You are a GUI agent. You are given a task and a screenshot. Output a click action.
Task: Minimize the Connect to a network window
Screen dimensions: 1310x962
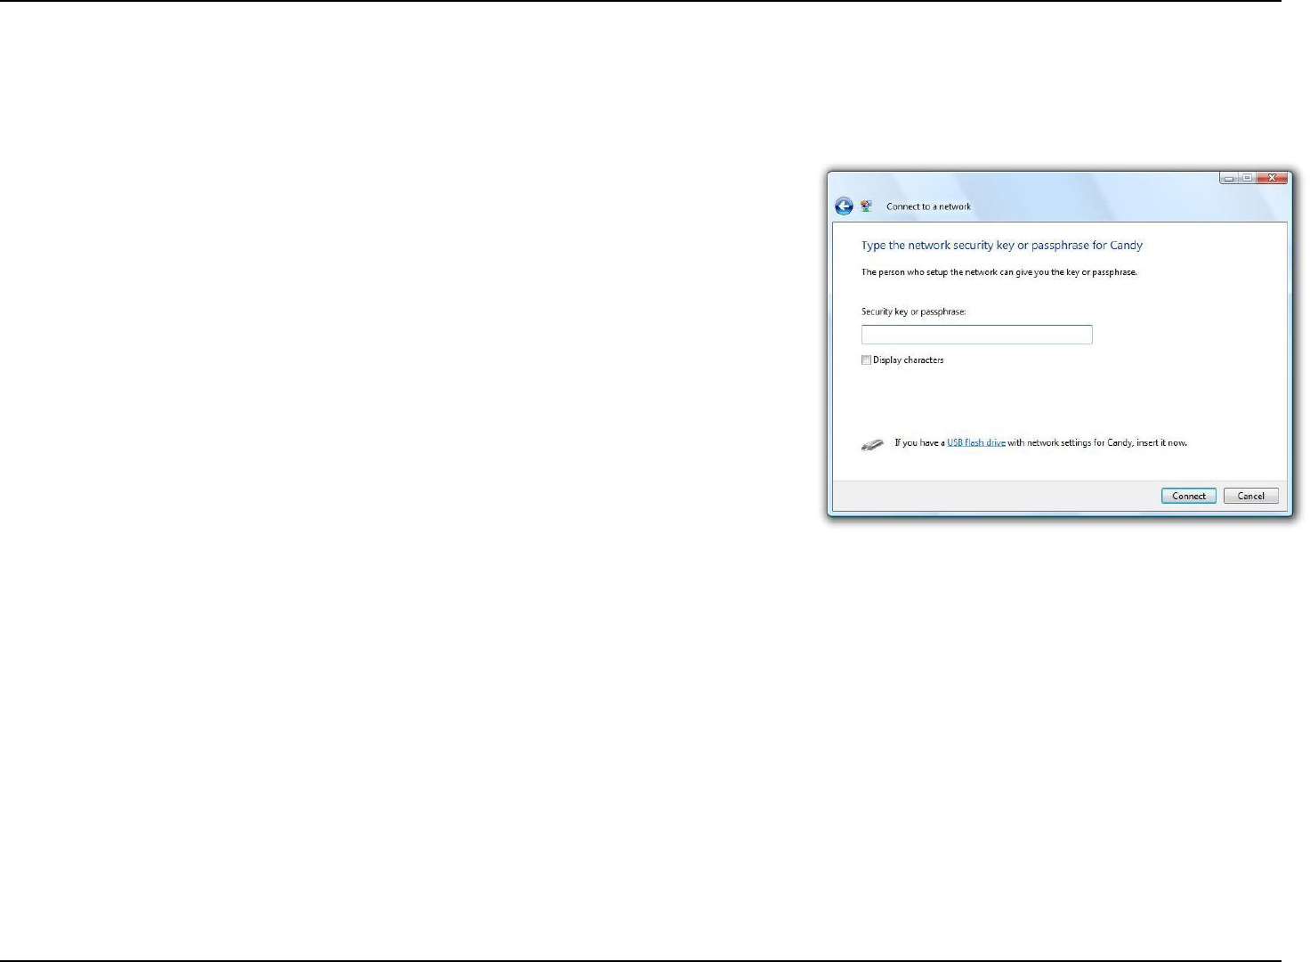(1228, 178)
